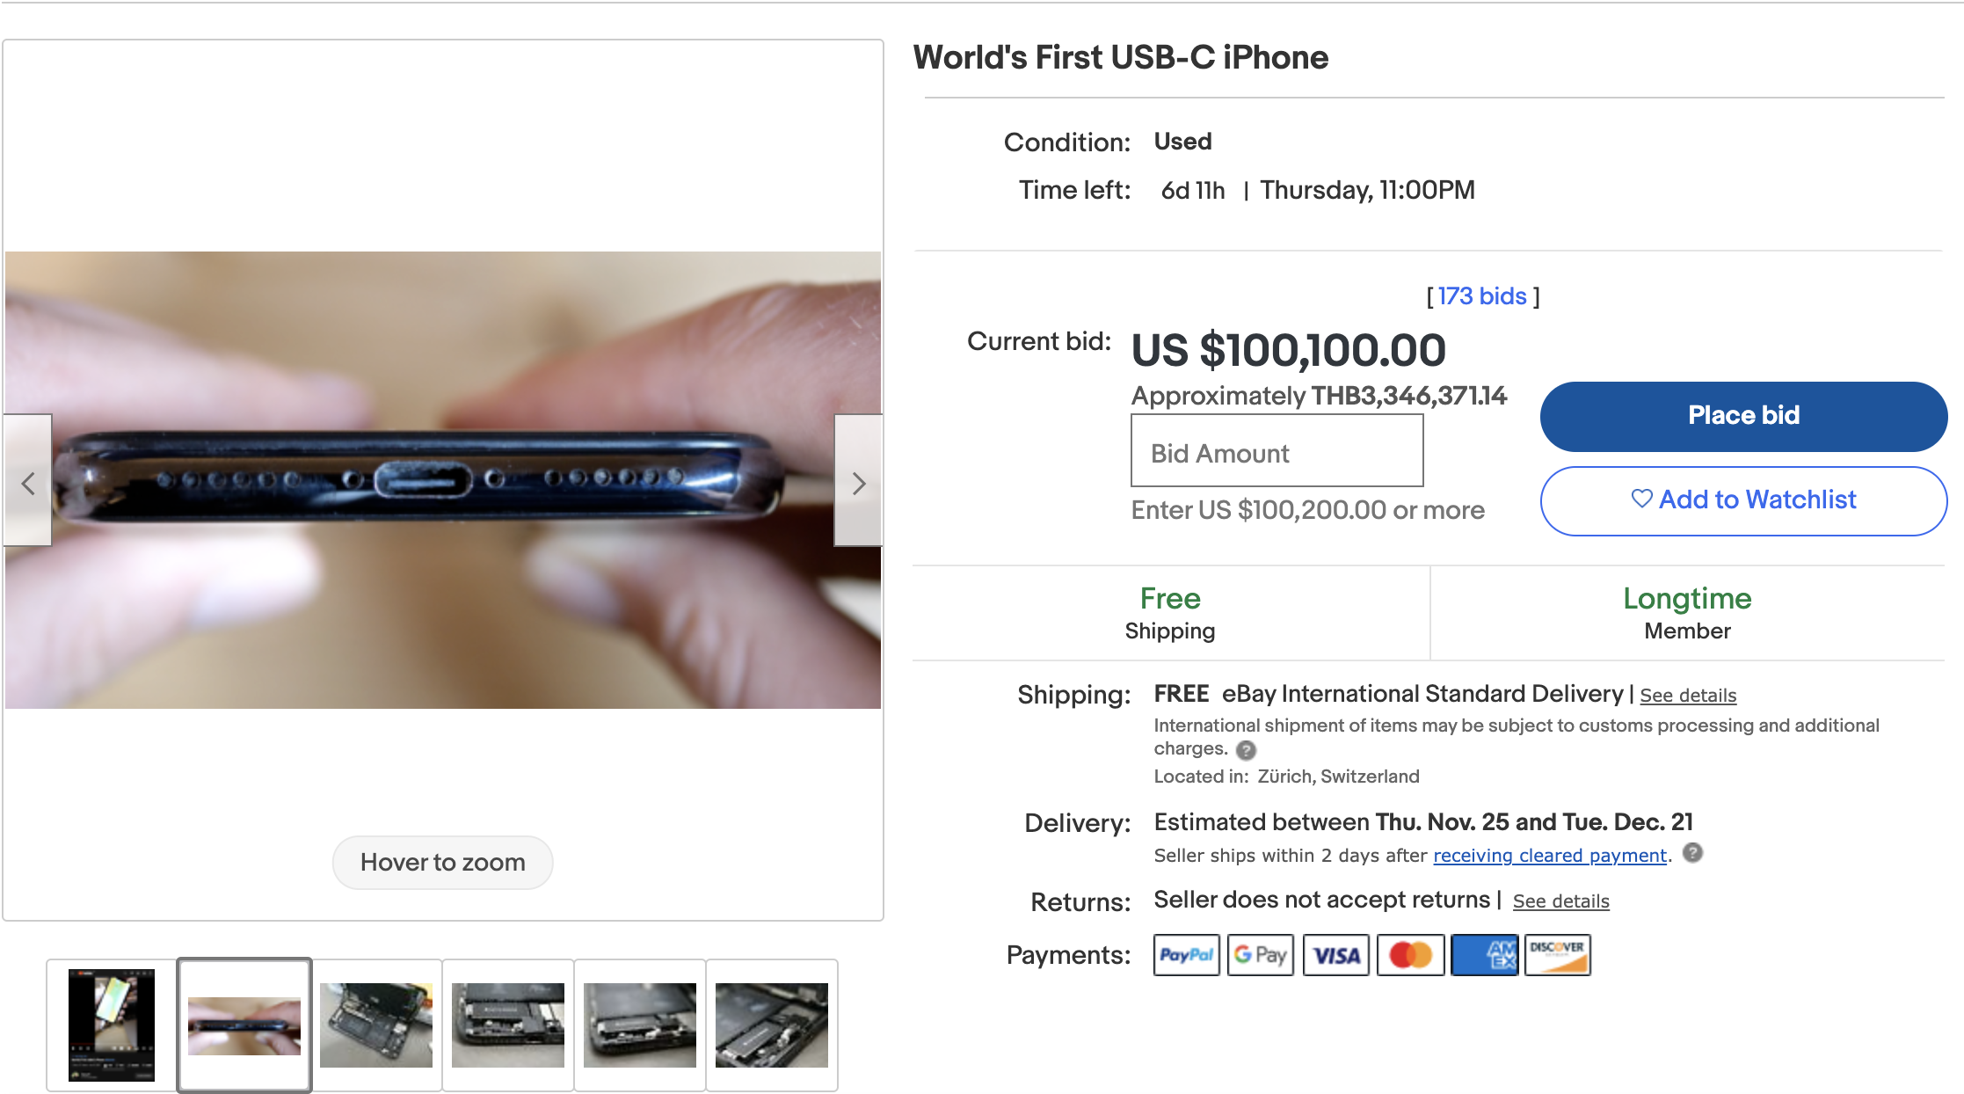Show the previous gallery image
This screenshot has width=1964, height=1094.
click(x=28, y=482)
